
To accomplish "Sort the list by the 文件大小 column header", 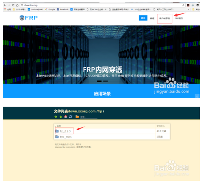I will [161, 126].
